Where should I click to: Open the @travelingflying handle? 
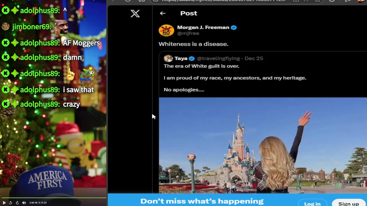[218, 58]
